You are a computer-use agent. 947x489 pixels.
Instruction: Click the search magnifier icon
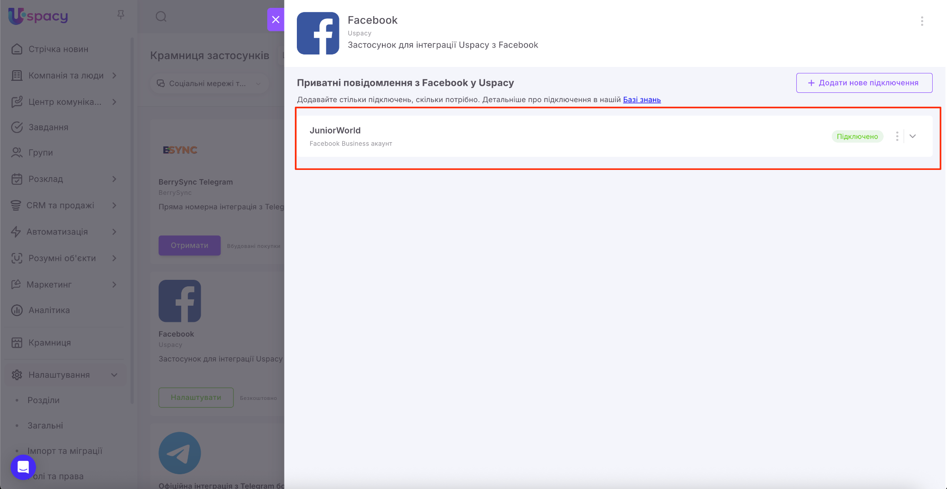pos(161,17)
